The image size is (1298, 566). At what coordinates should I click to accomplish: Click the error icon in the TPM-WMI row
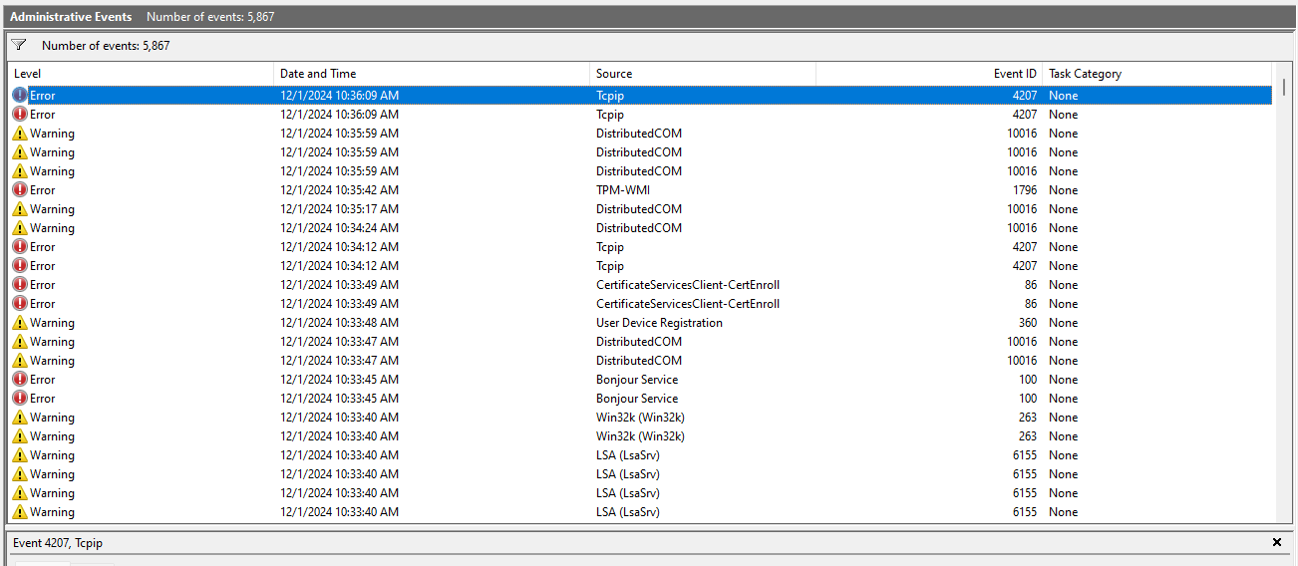(x=20, y=190)
